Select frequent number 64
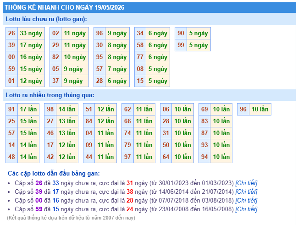 (166, 157)
